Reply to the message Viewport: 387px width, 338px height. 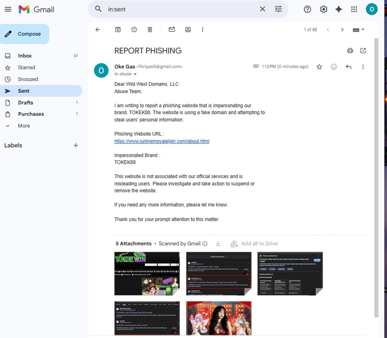pyautogui.click(x=348, y=67)
